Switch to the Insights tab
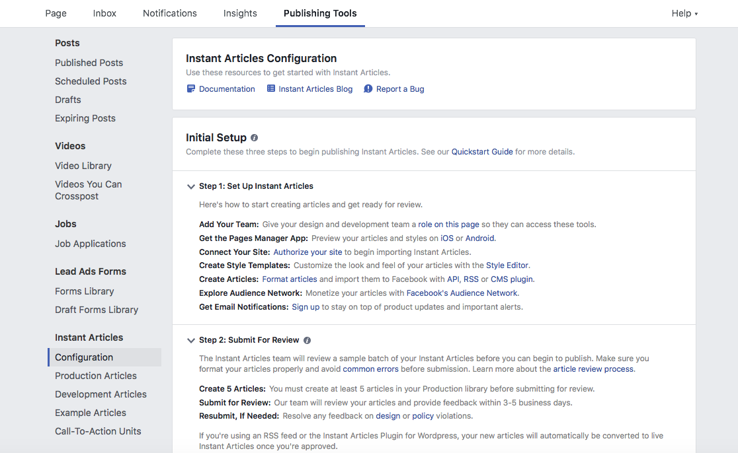Viewport: 738px width, 453px height. 239,13
